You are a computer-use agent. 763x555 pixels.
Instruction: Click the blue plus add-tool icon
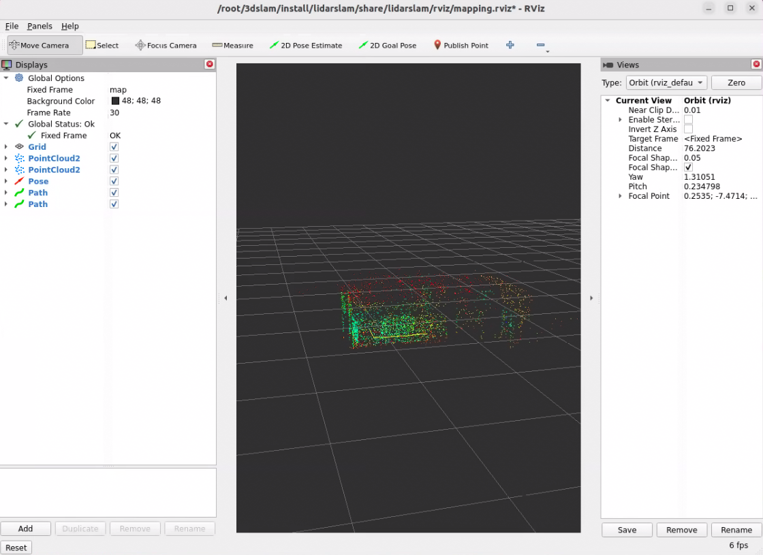(510, 45)
